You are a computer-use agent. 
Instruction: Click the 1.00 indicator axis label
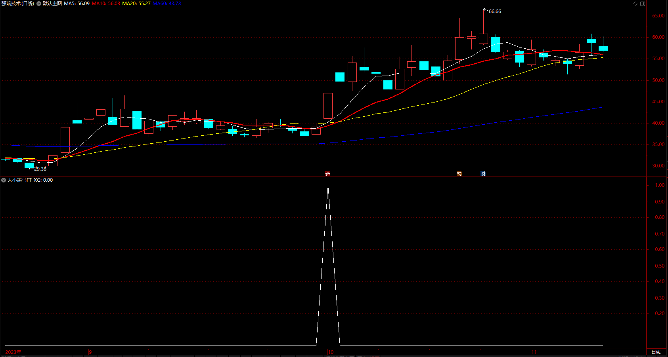coord(660,185)
